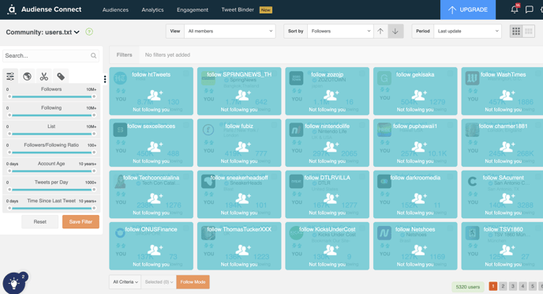Follow ONUSFinance via follow icon

tap(155, 250)
